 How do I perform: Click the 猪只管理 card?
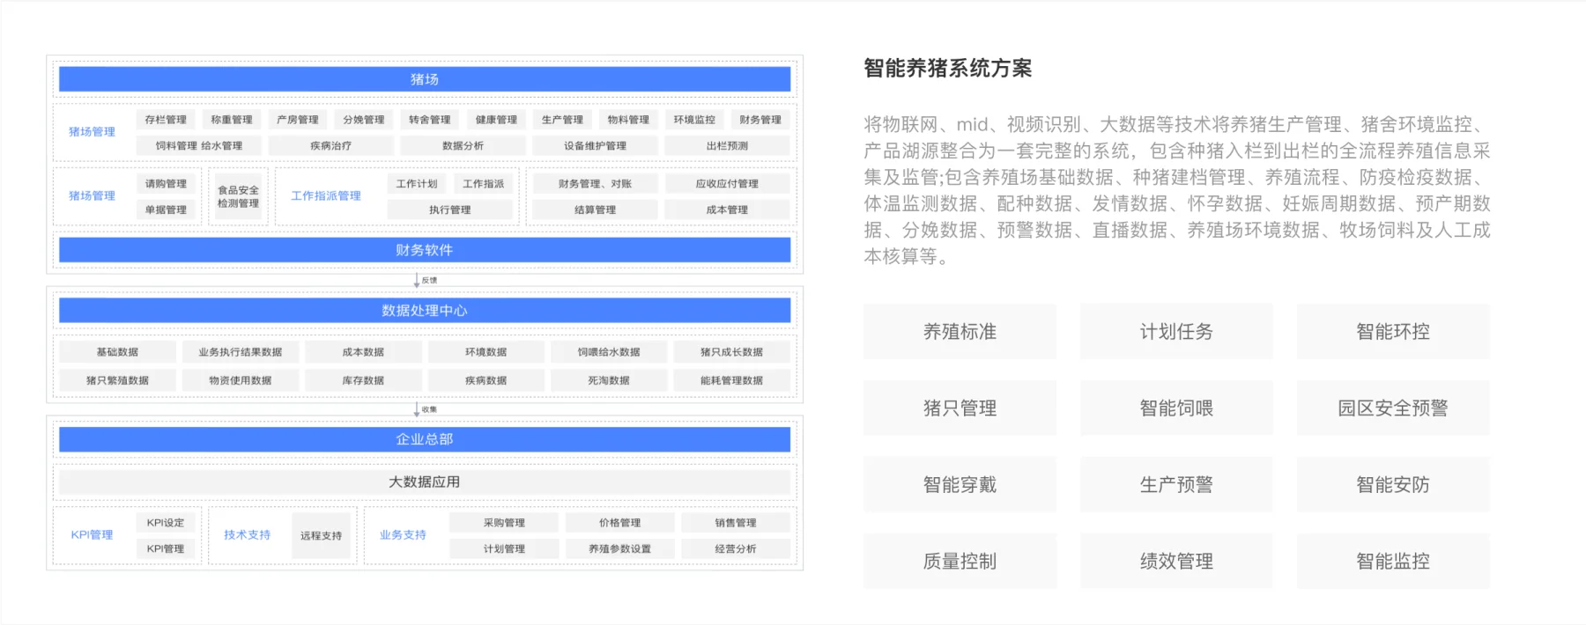click(960, 408)
